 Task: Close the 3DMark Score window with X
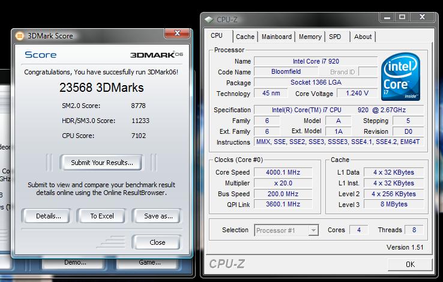click(x=177, y=33)
